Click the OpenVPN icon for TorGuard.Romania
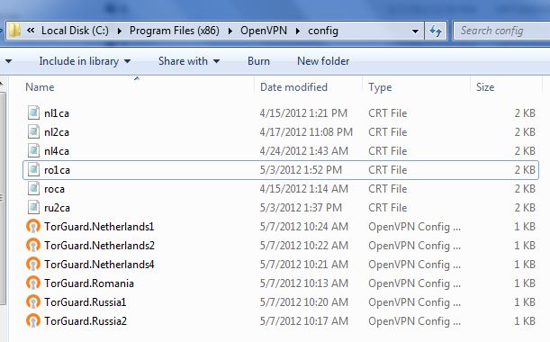The height and width of the screenshot is (342, 550). [x=33, y=283]
